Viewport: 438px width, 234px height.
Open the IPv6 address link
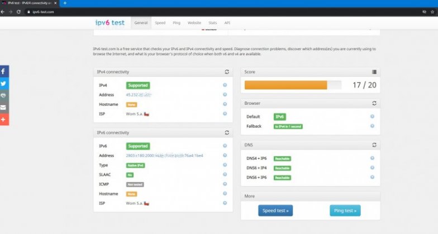point(164,155)
